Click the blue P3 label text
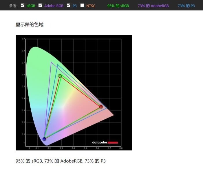 point(75,6)
